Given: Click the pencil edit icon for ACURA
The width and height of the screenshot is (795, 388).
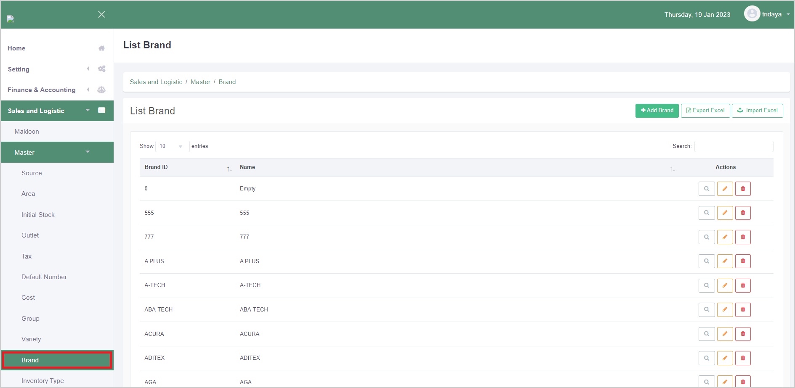Looking at the screenshot, I should [725, 334].
